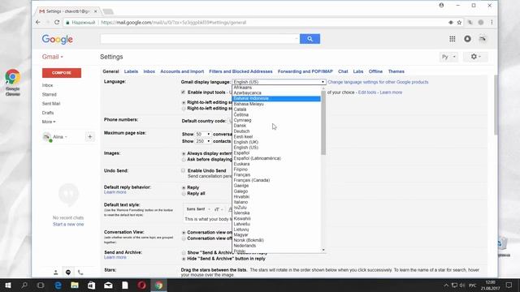Click browser back arrow
Image resolution: width=520 pixels, height=292 pixels.
(x=38, y=23)
